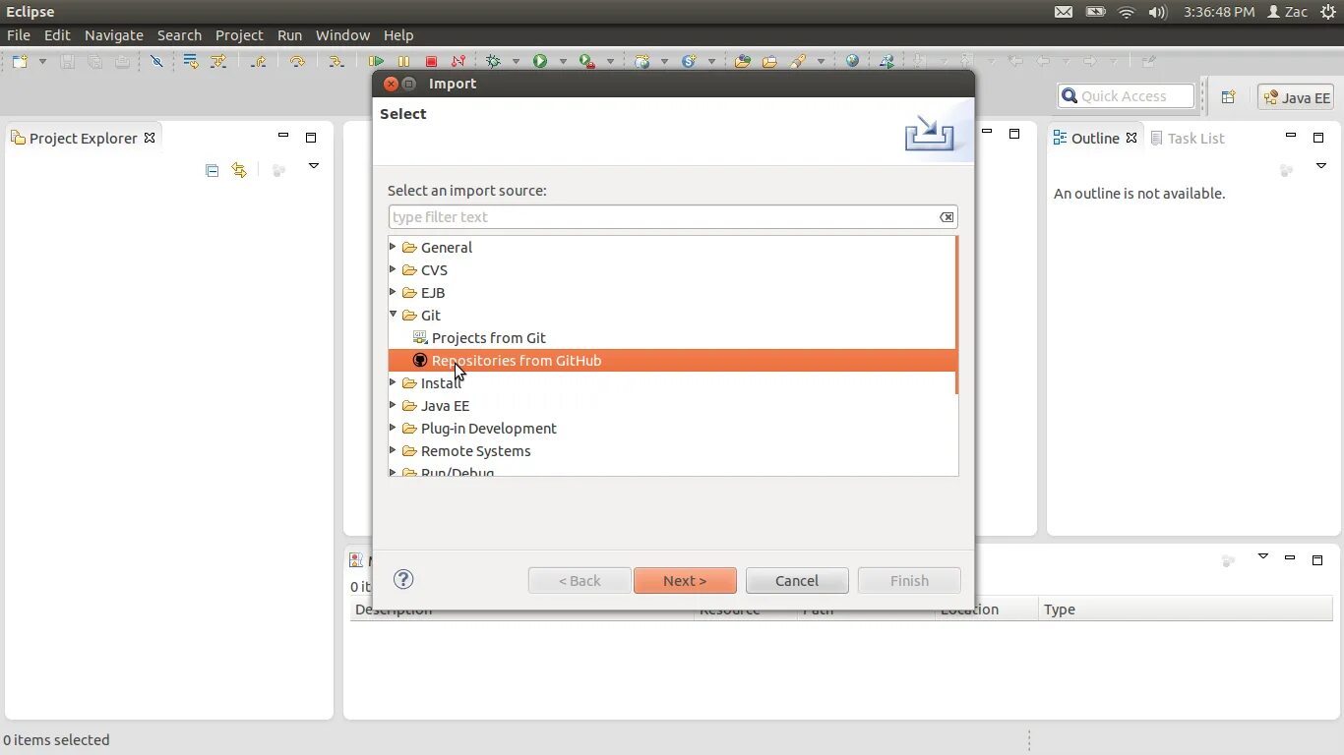Click the Open Web Browser globe icon

pos(852,61)
